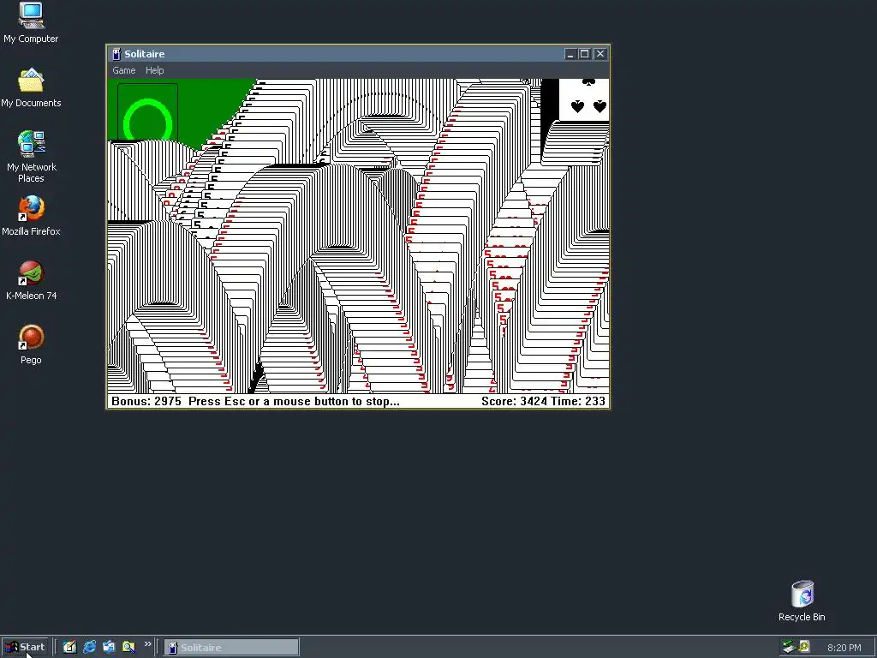Image resolution: width=877 pixels, height=658 pixels.
Task: Select the Pego desktop shortcut
Action: (31, 344)
